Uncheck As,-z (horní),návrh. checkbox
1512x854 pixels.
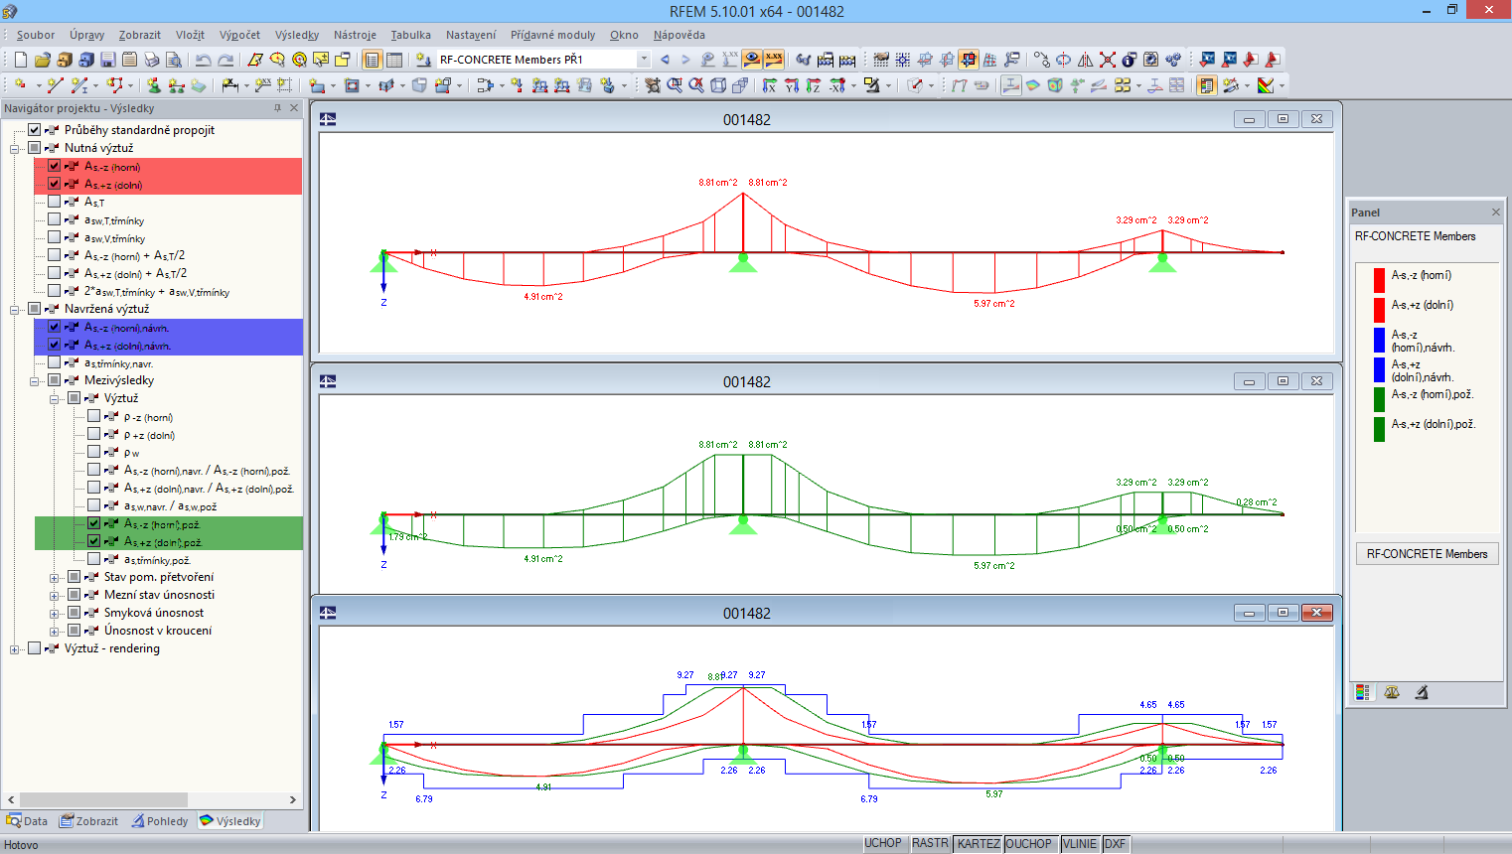pyautogui.click(x=55, y=327)
